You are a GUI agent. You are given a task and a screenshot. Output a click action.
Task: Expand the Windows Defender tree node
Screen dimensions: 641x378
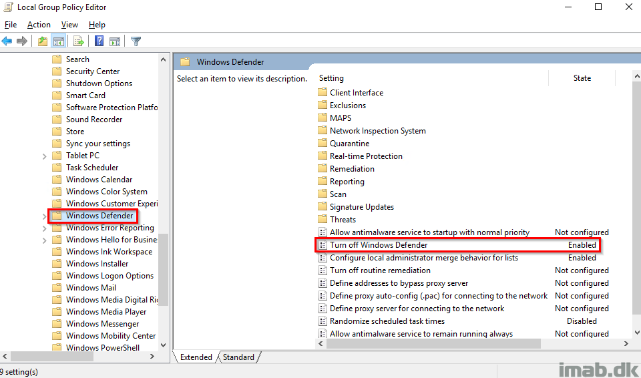(44, 216)
